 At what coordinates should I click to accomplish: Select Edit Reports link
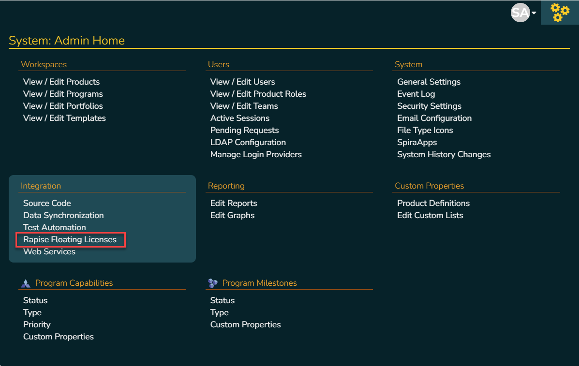click(x=234, y=203)
